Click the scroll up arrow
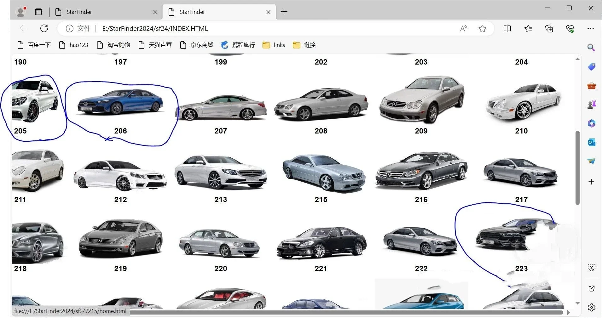Screen dimensions: 602x318 pos(577,59)
